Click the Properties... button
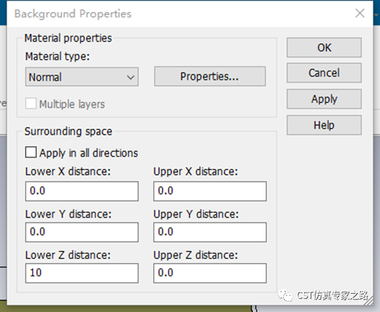 tap(210, 77)
